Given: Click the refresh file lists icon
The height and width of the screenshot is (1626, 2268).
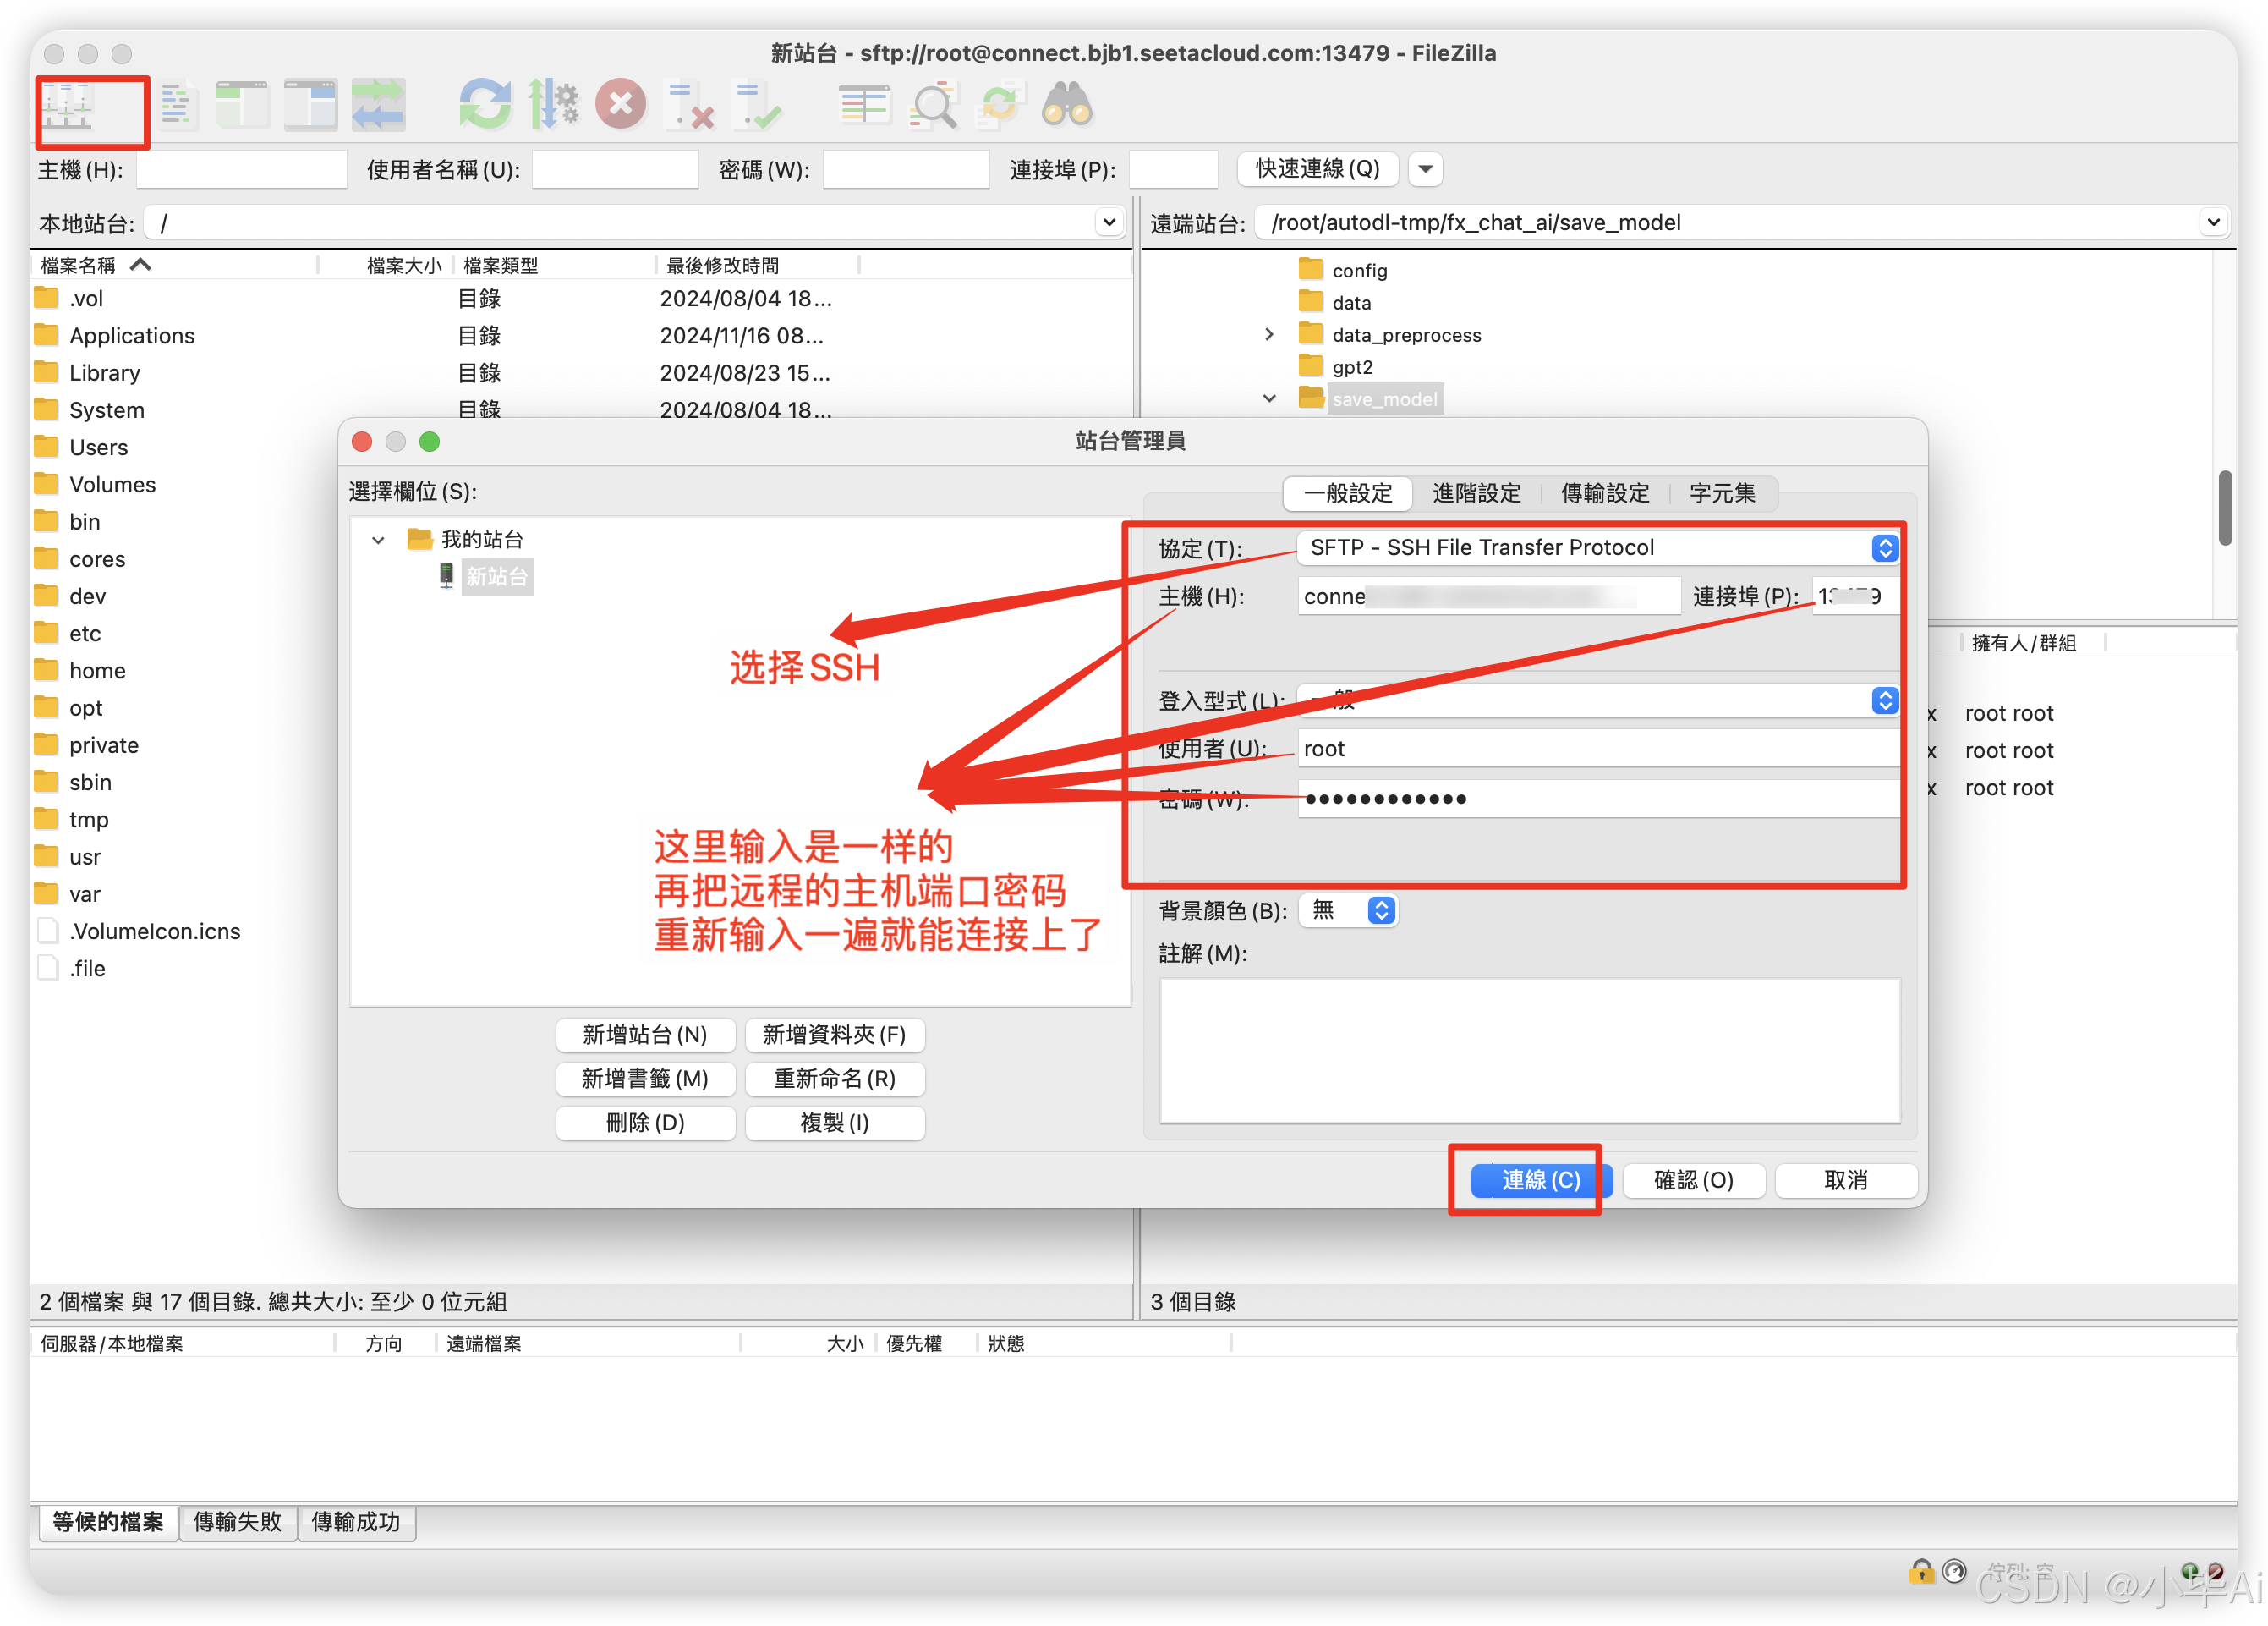Looking at the screenshot, I should coord(485,106).
